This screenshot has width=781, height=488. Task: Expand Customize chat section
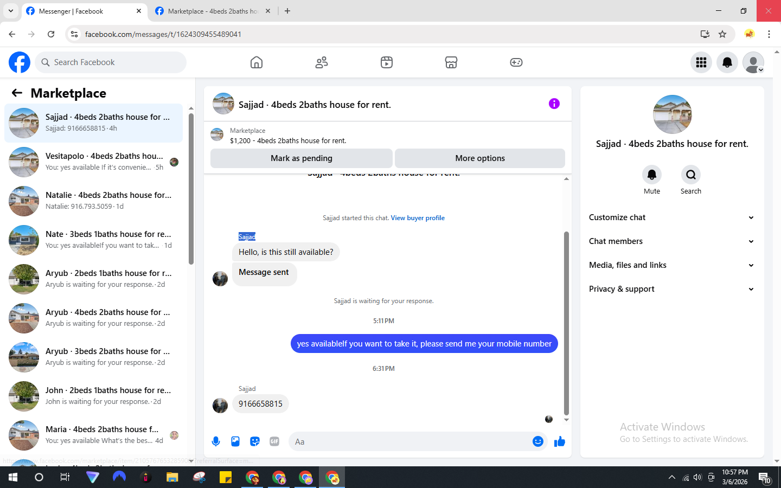(x=671, y=217)
